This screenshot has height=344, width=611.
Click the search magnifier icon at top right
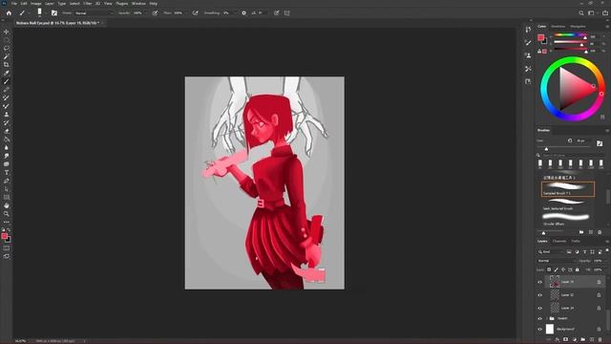tap(581, 12)
